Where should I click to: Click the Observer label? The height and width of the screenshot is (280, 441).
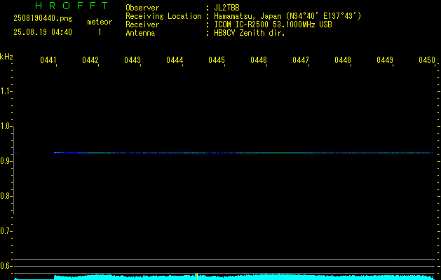[142, 8]
